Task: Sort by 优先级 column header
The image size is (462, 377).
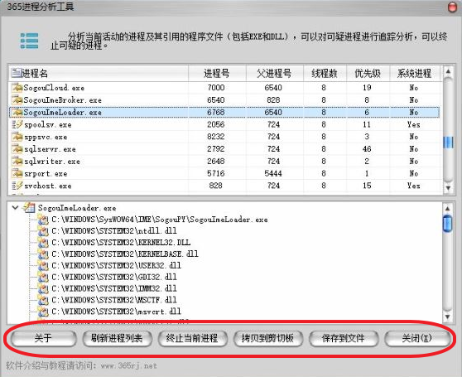Action: [x=368, y=73]
